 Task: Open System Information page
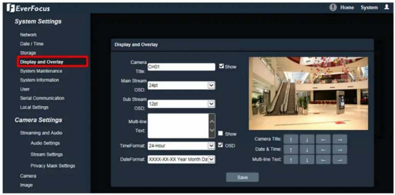[40, 80]
